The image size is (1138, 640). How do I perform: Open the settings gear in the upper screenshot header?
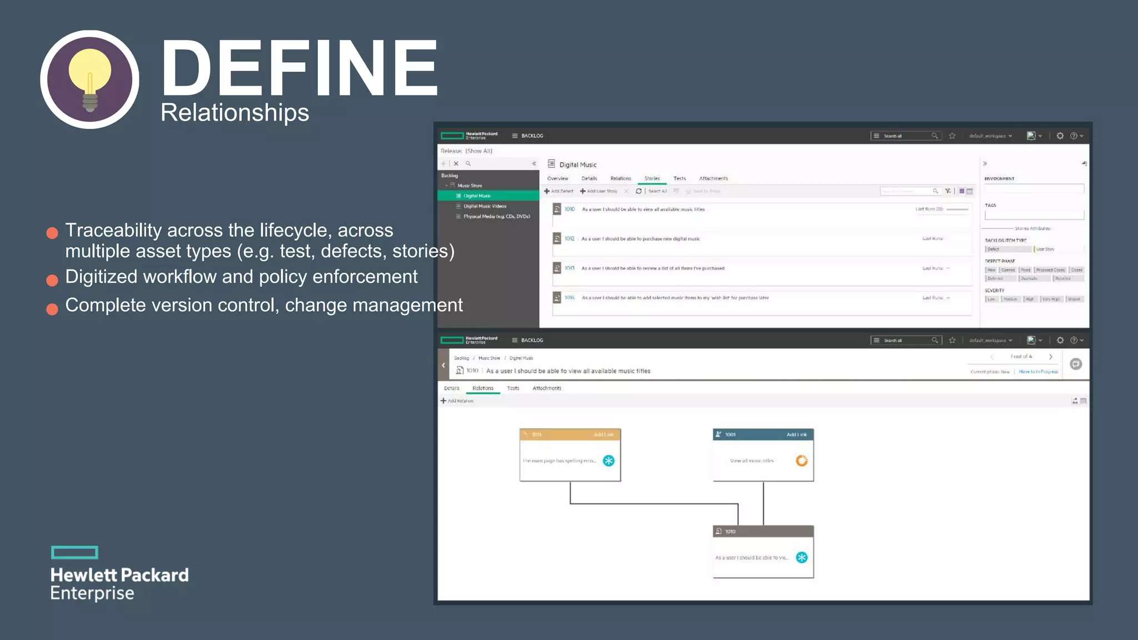(1060, 136)
